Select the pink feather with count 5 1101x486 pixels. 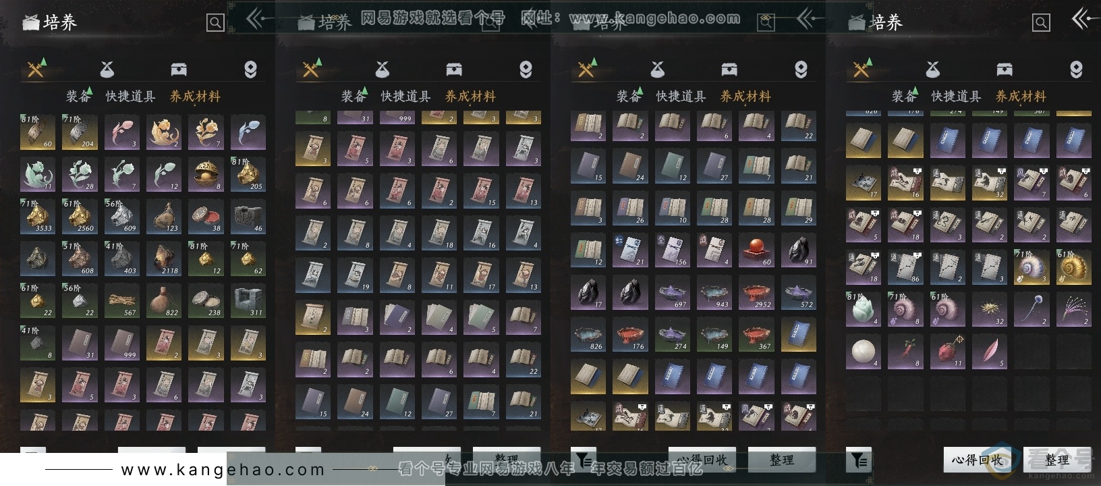(x=990, y=351)
